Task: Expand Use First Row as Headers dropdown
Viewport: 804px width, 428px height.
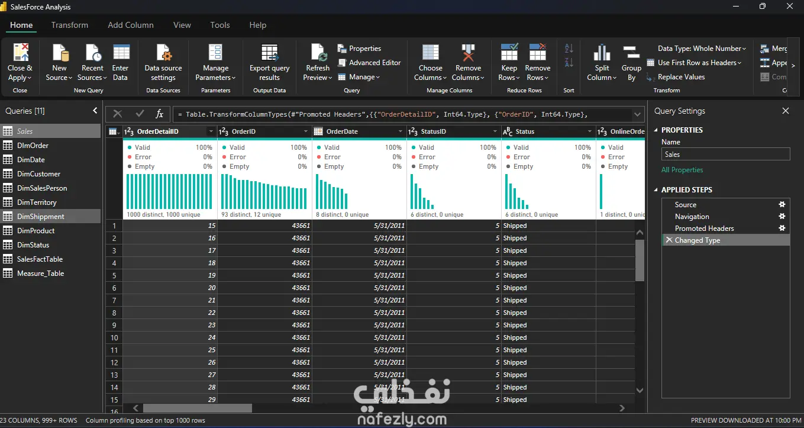Action: [x=740, y=63]
